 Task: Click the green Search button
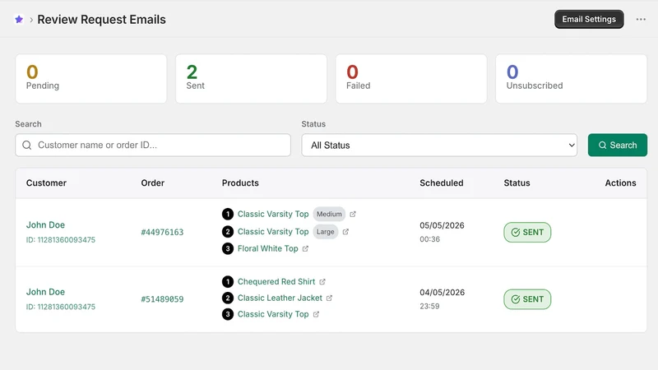coord(618,146)
